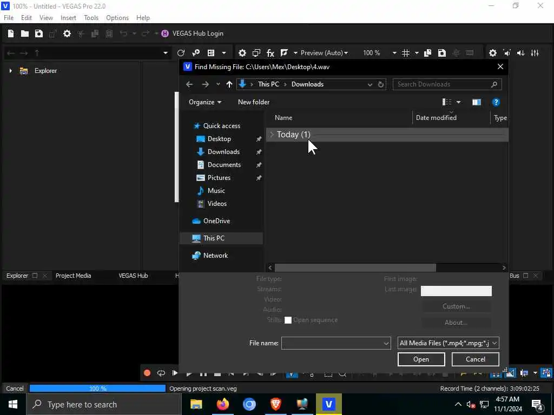Click the dialog Cancel button
The height and width of the screenshot is (415, 554).
click(x=475, y=359)
